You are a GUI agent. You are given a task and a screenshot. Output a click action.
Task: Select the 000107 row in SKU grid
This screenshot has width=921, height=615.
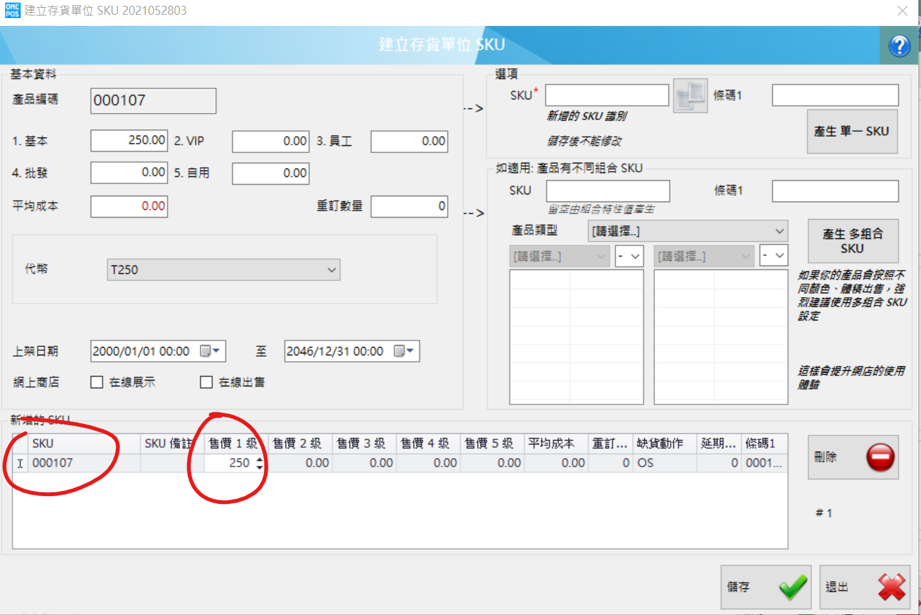pos(400,463)
